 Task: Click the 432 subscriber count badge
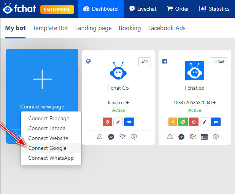click(x=144, y=62)
